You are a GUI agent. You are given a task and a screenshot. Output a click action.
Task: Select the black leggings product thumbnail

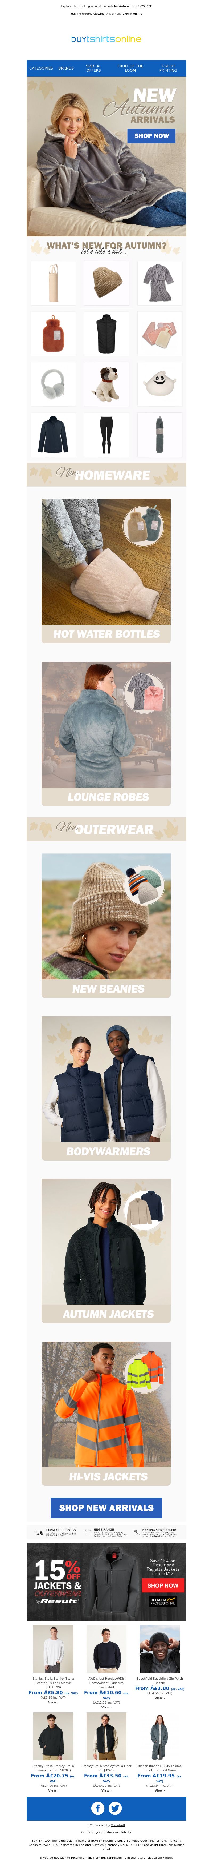106,435
